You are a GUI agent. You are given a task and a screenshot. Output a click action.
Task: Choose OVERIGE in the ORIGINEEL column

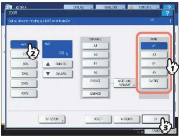(x=95, y=83)
